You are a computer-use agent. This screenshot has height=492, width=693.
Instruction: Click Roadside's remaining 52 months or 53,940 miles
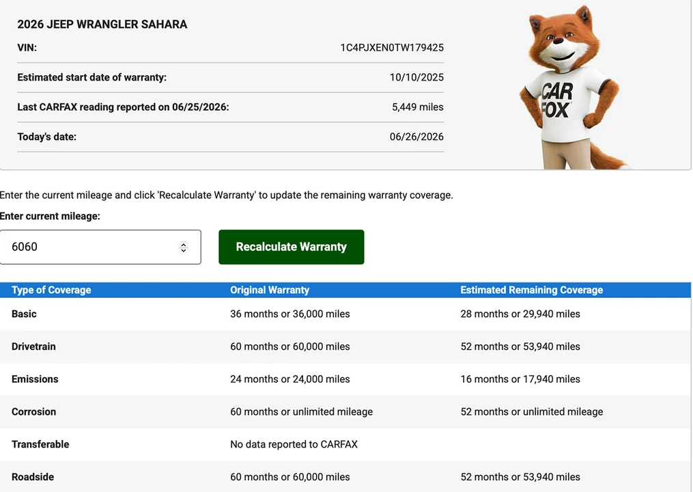pos(520,478)
